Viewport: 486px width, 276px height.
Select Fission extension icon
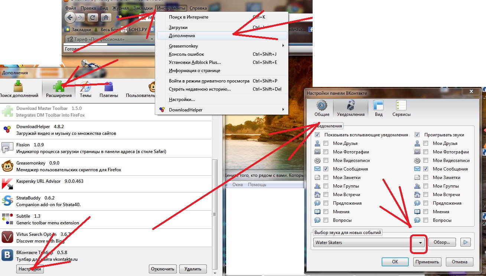(x=7, y=148)
